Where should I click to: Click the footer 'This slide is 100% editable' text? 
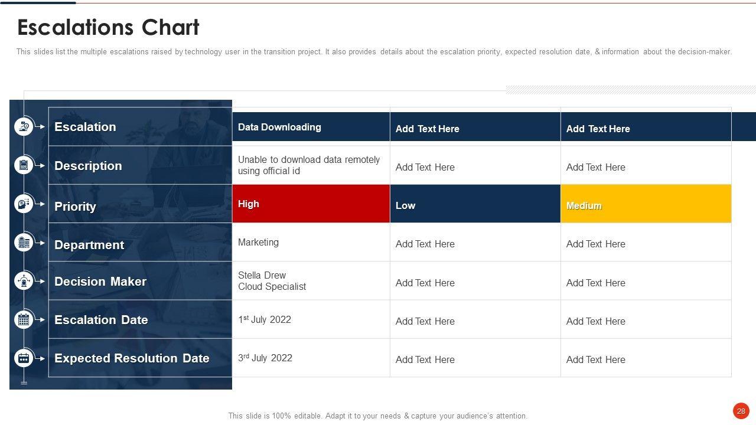pyautogui.click(x=378, y=416)
